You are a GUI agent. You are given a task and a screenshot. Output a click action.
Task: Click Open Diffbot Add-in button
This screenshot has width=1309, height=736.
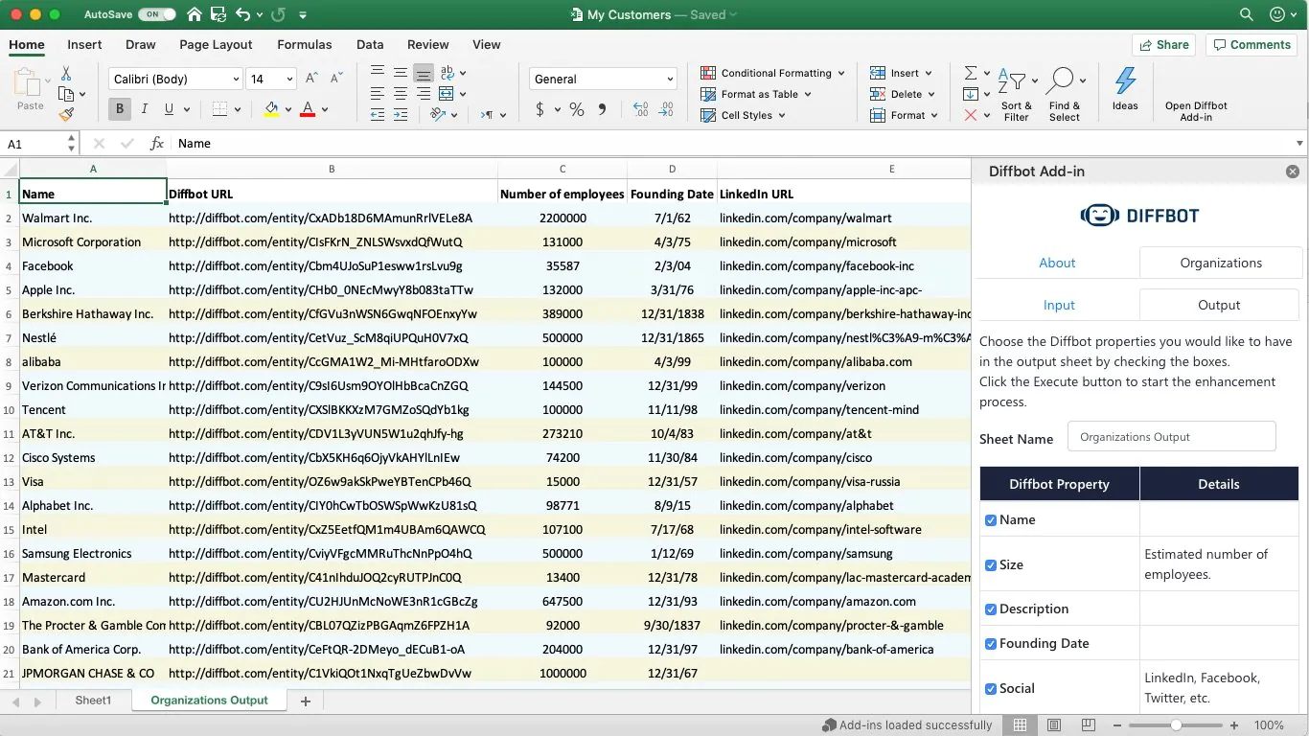1196,111
